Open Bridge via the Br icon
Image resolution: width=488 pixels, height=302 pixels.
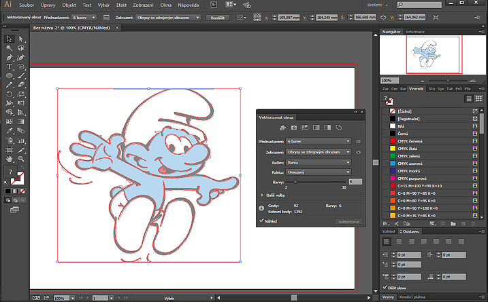pos(214,5)
